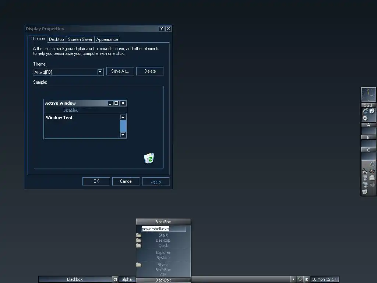
Task: Click the faded Internet Explorer icon in lower sidebar tray
Action: 372,164
